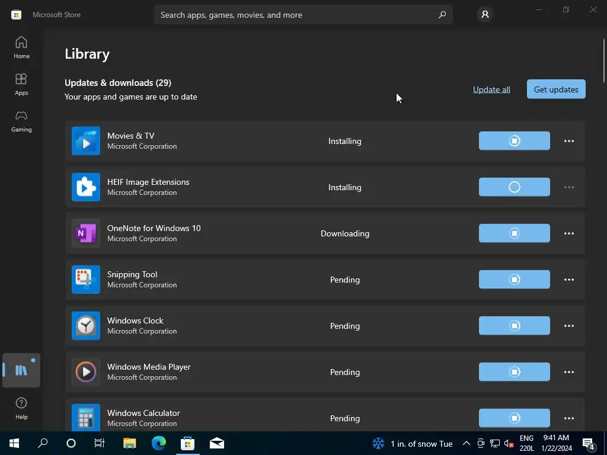Viewport: 607px width, 455px height.
Task: Open more options for Snipping Tool
Action: click(568, 280)
